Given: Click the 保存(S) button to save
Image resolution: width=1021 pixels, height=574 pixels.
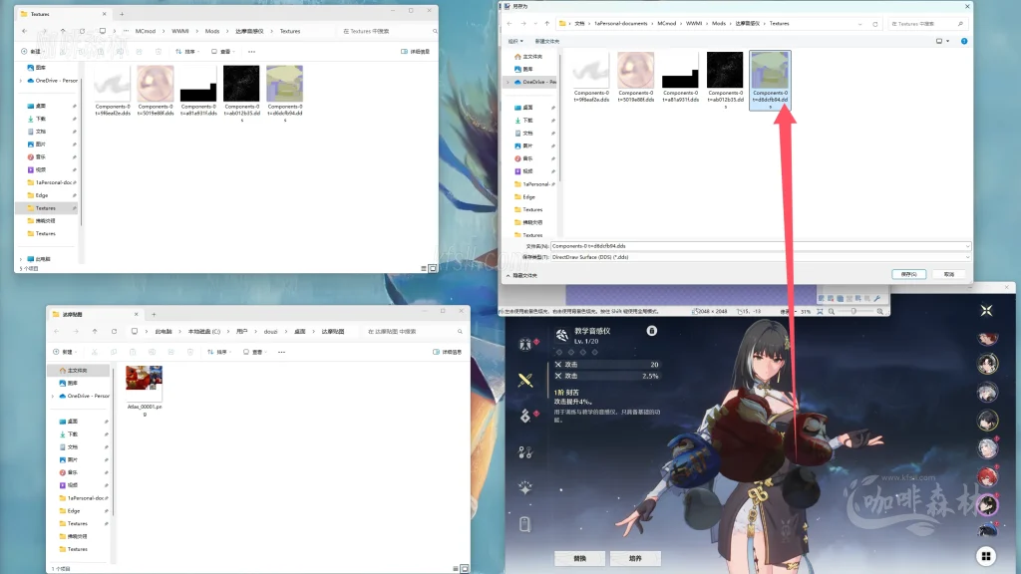Looking at the screenshot, I should point(909,274).
